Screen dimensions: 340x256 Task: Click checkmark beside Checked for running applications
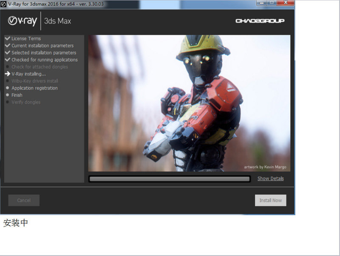click(x=8, y=60)
